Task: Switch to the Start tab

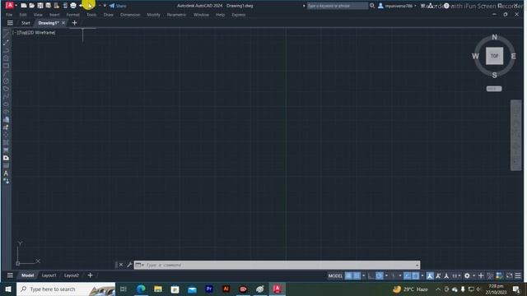Action: coord(26,23)
